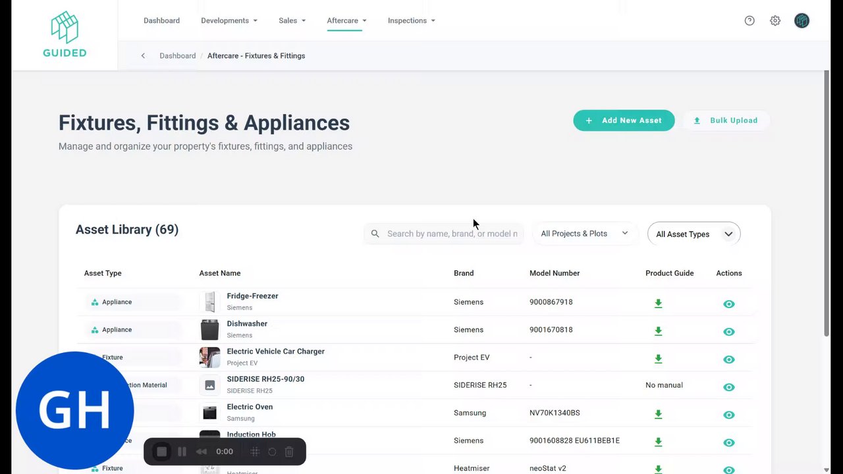Image resolution: width=843 pixels, height=474 pixels.
Task: Click the rewind recording button
Action: pos(202,452)
